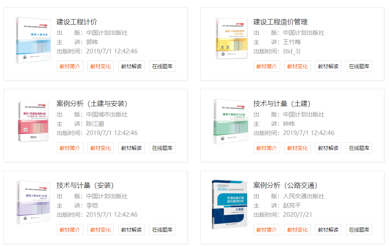Click 教材解读 for 案例分析（土建与安装）
The width and height of the screenshot is (389, 246).
(132, 148)
